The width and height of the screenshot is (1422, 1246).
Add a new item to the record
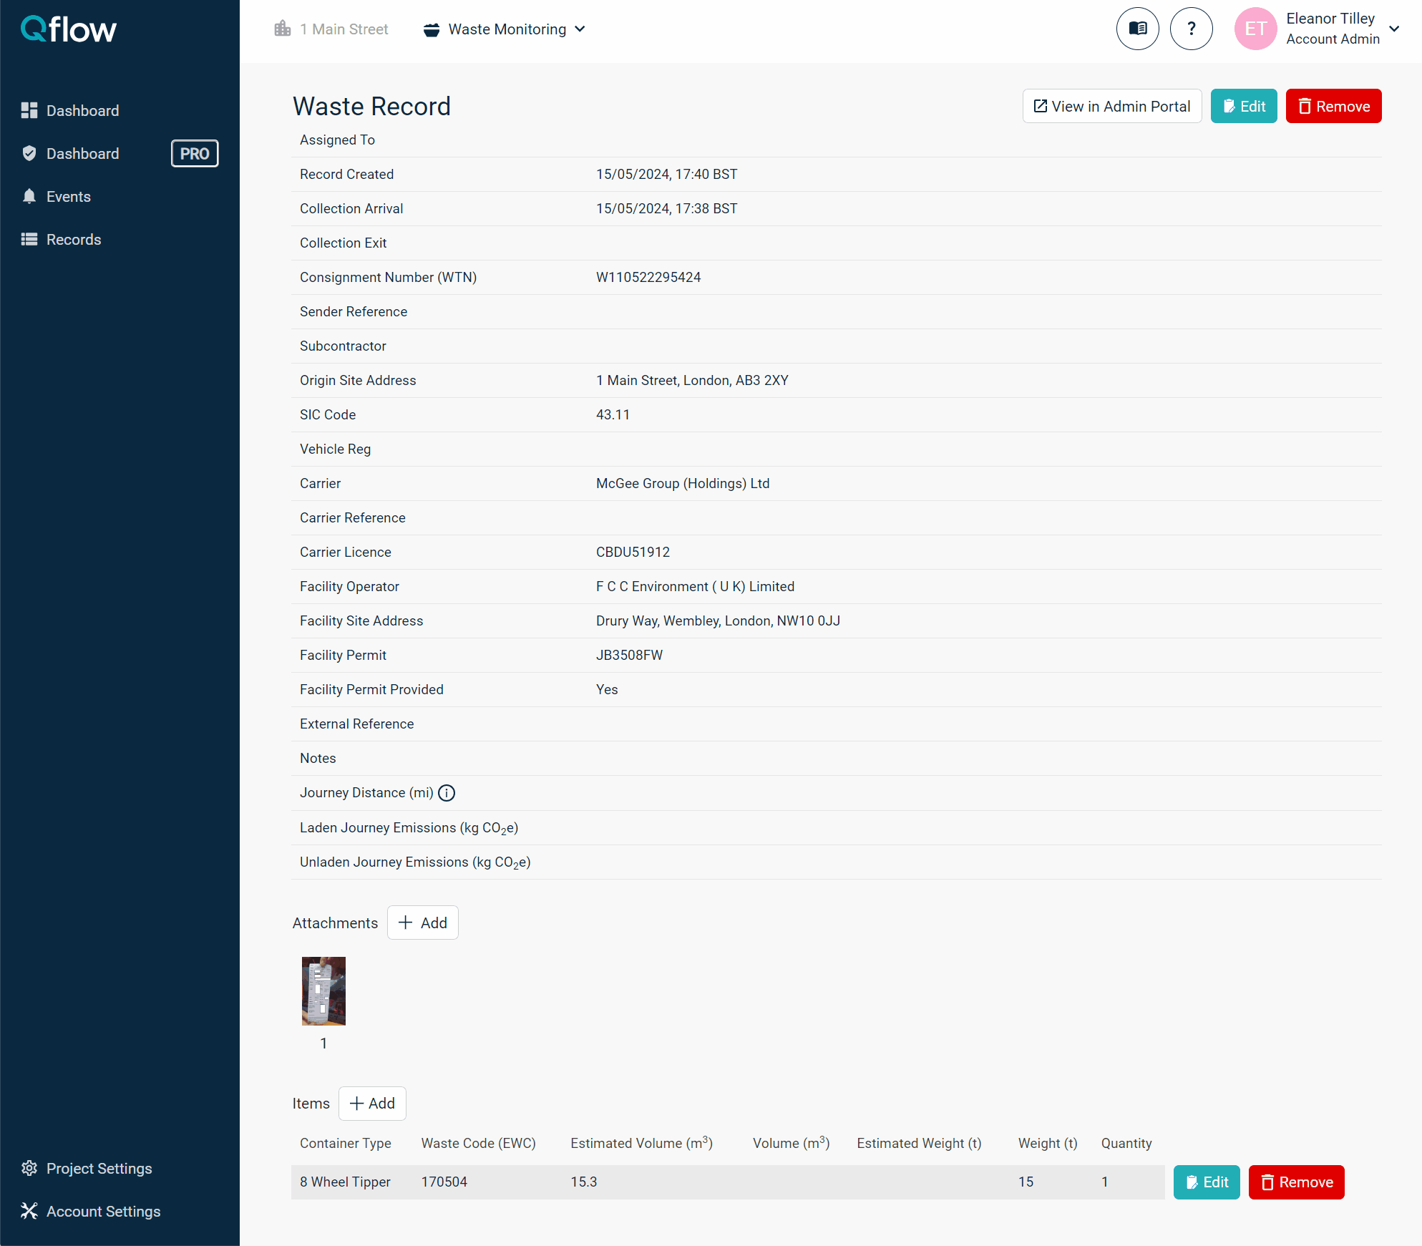[371, 1103]
